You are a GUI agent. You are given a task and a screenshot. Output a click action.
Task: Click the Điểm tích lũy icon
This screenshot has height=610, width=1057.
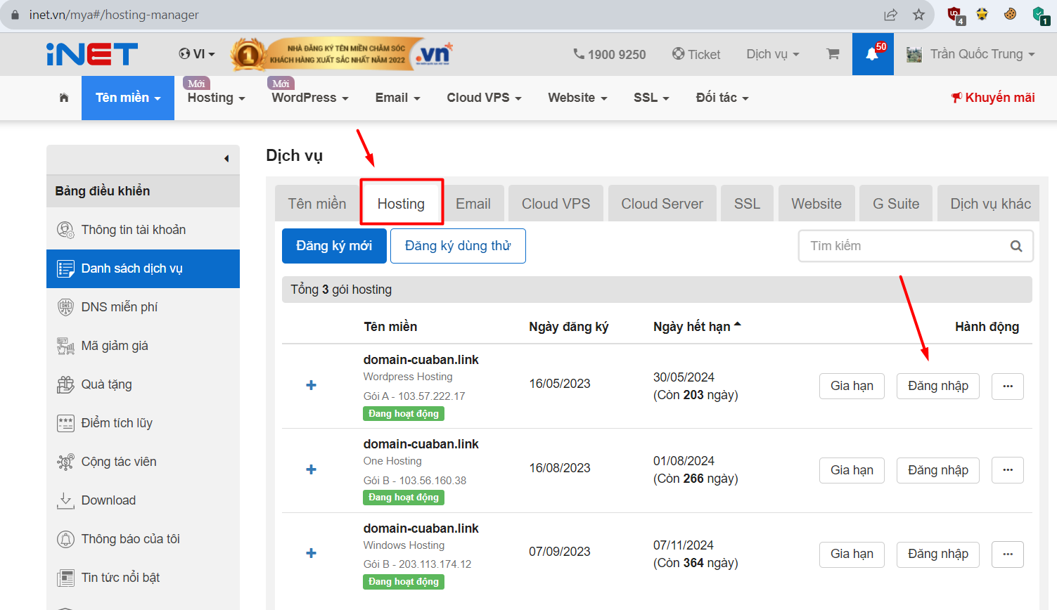coord(65,423)
